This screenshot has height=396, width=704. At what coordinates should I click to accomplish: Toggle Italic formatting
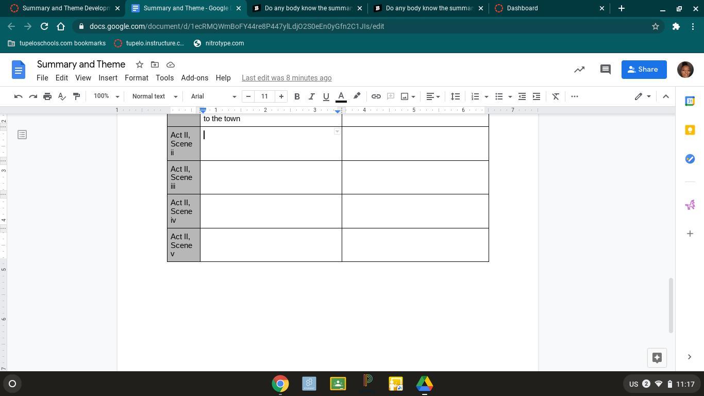(311, 96)
